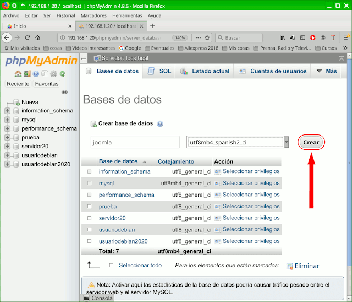Open Firefox hamburger menu

click(346, 37)
